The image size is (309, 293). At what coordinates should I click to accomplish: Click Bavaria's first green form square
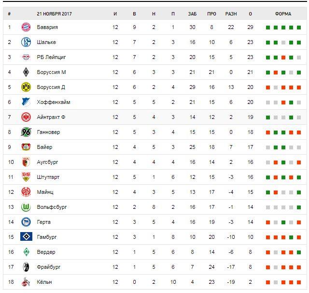268,28
